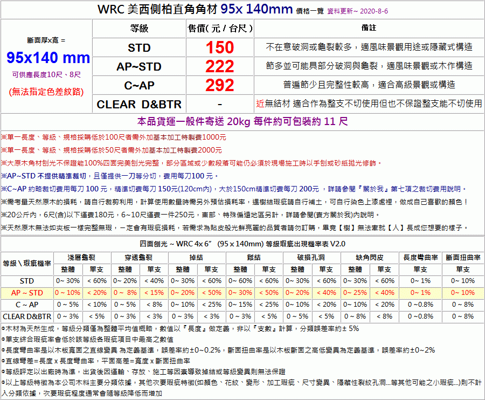Image resolution: width=485 pixels, height=400 pixels.
Task: Click the '等級 \ 瑕疵機率' corner header
Action: 27,263
